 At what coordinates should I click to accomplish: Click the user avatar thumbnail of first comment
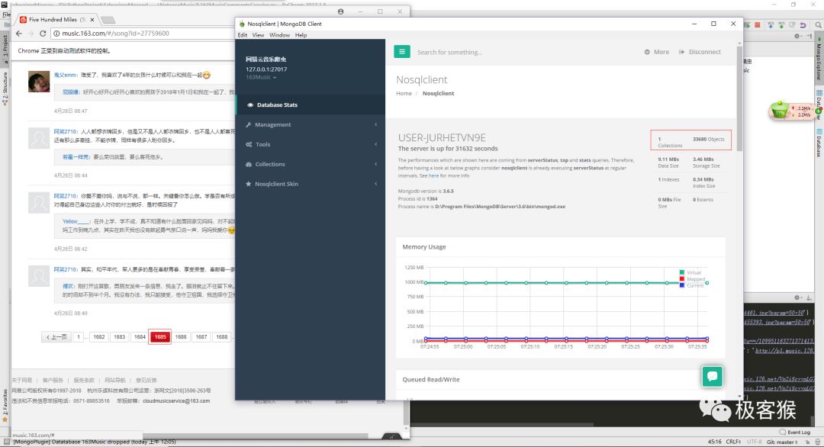point(39,82)
